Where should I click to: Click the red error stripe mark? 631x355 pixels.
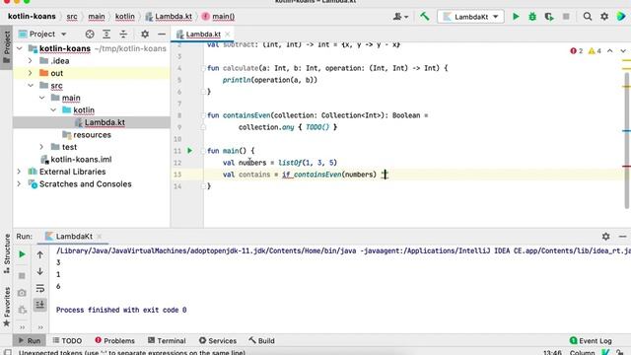(x=626, y=166)
